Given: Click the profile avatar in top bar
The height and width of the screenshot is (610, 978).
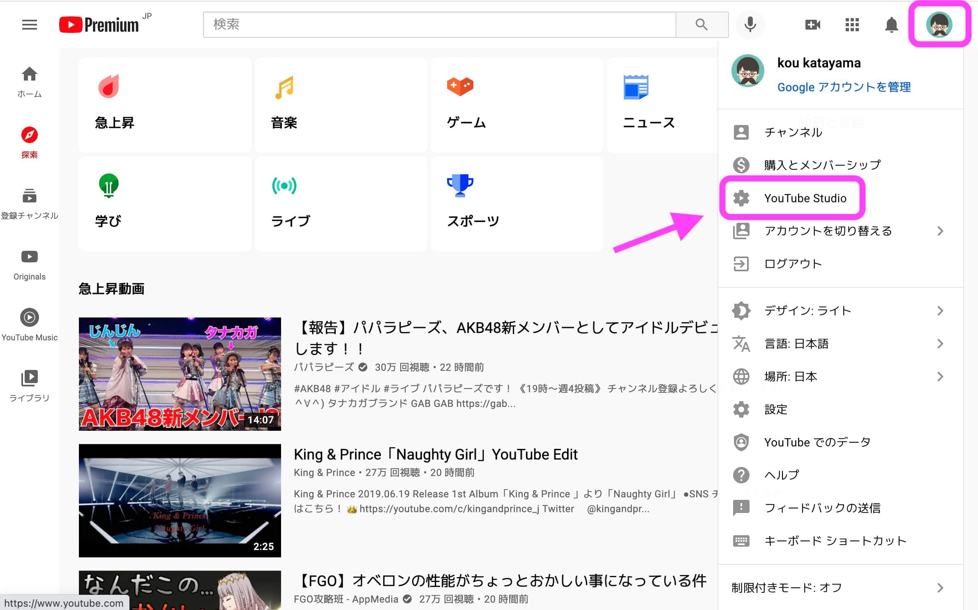Looking at the screenshot, I should click(939, 25).
